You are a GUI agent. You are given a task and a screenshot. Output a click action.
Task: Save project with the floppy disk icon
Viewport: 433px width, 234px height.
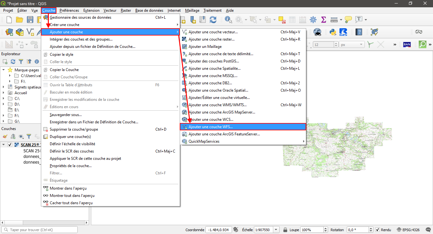click(30, 20)
